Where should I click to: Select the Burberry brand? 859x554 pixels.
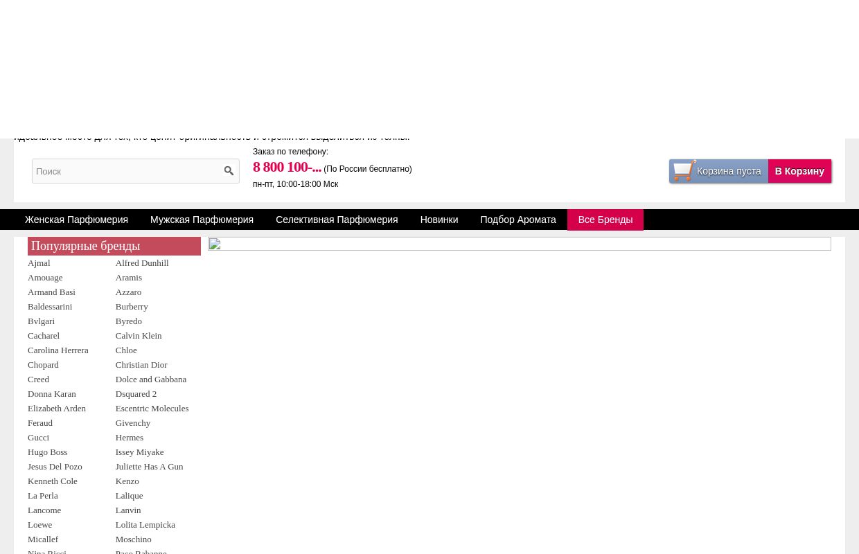(x=132, y=307)
